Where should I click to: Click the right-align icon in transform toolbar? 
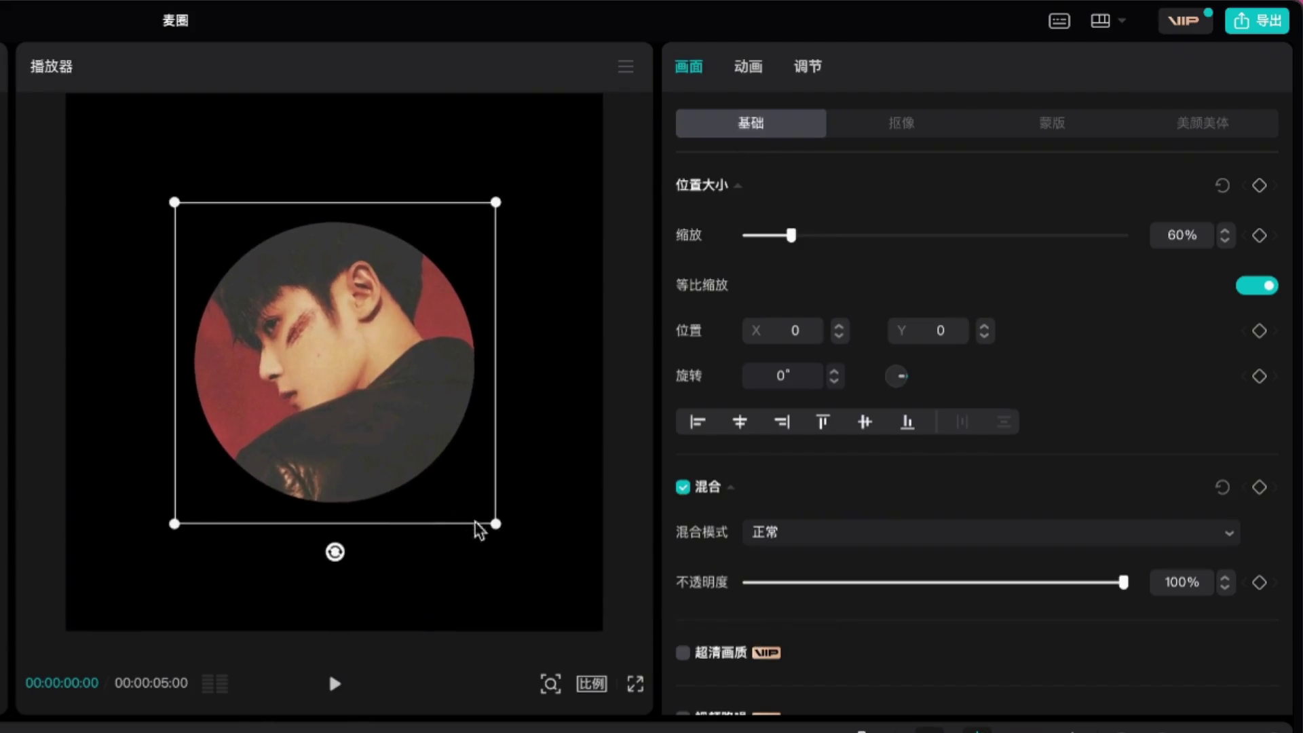(781, 421)
